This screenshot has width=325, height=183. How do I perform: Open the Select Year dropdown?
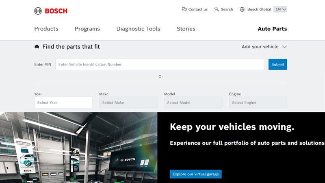point(63,102)
